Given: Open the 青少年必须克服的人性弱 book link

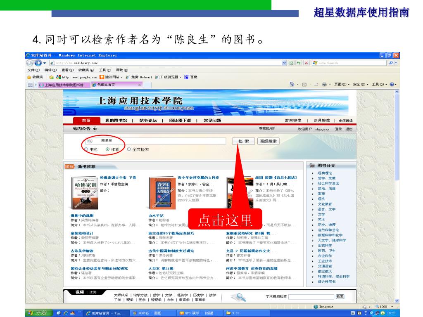Looking at the screenshot, I should click(198, 177).
